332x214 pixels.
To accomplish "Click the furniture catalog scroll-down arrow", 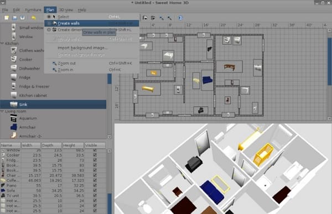I will [110, 137].
